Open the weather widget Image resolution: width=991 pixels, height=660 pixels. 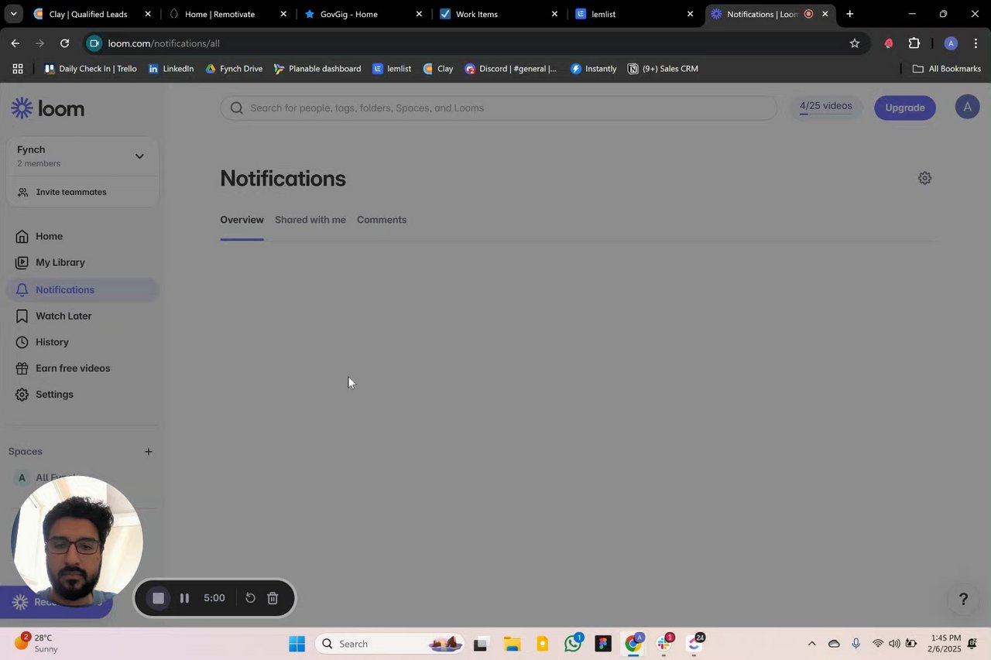(37, 644)
